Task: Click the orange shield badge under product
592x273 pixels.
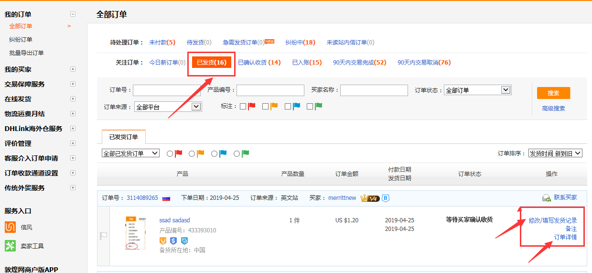Action: [163, 240]
